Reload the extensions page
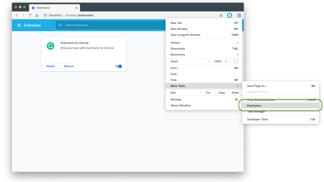The image size is (324, 182). click(x=30, y=15)
